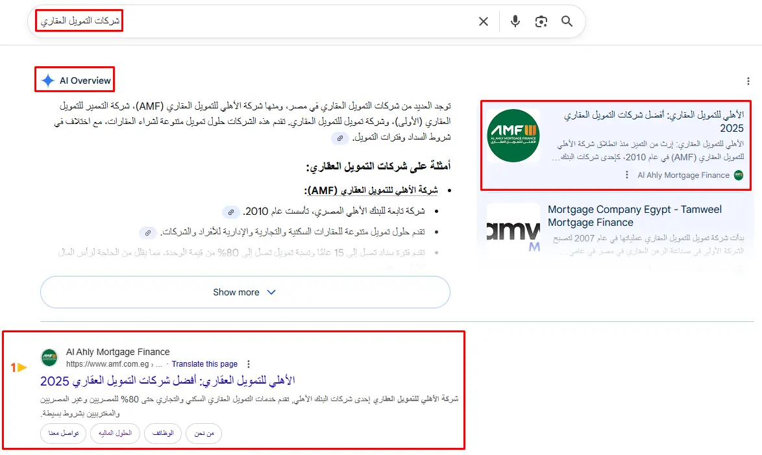Start voice search with the microphone icon

pos(515,21)
